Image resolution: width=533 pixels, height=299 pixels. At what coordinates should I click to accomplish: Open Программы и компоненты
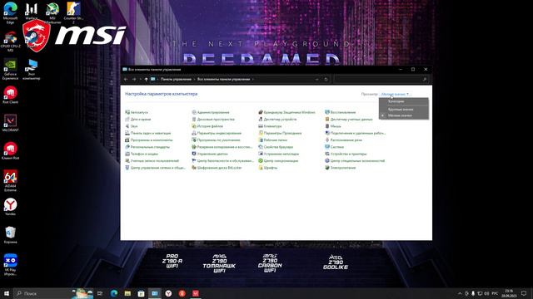[149, 140]
